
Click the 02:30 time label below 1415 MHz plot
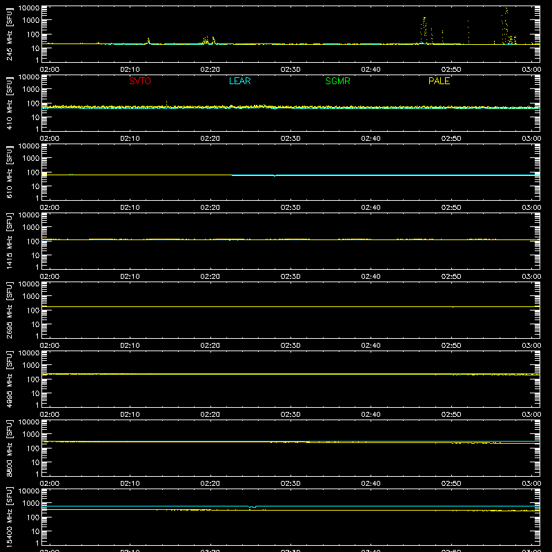290,277
